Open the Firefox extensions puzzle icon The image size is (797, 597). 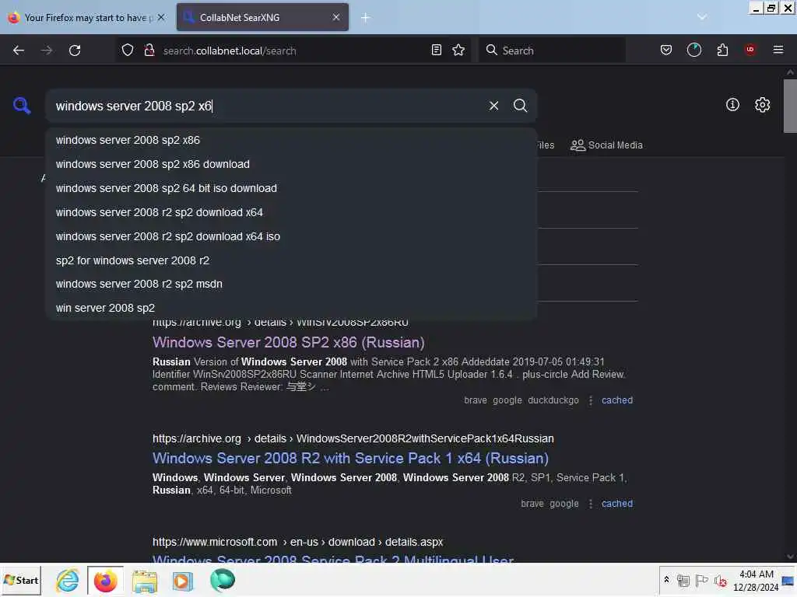[722, 50]
